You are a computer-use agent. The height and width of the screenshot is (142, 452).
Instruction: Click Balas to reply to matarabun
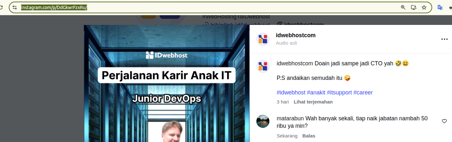point(309,136)
